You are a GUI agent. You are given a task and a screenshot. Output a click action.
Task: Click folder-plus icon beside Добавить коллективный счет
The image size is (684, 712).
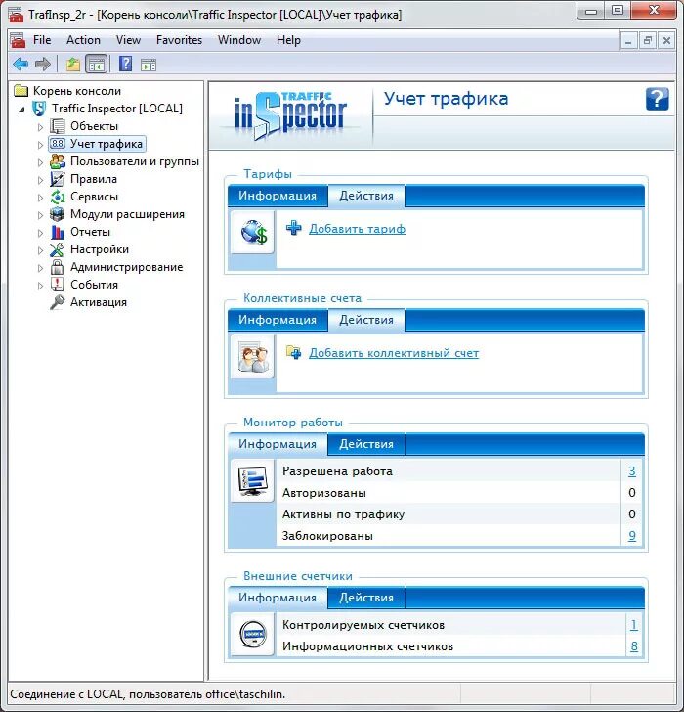[293, 352]
